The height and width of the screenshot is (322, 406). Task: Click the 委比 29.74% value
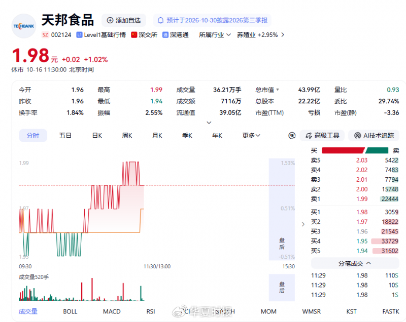click(x=389, y=101)
